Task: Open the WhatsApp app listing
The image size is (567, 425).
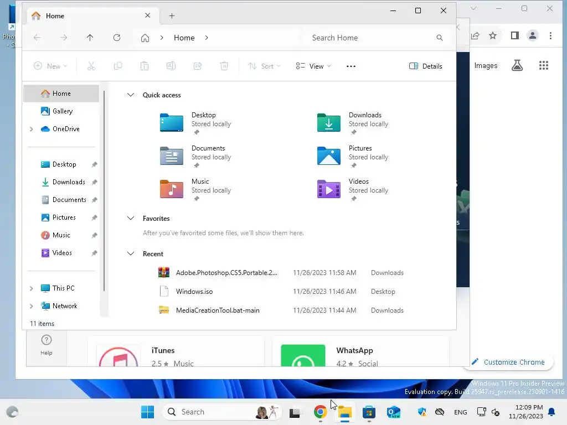Action: click(360, 351)
